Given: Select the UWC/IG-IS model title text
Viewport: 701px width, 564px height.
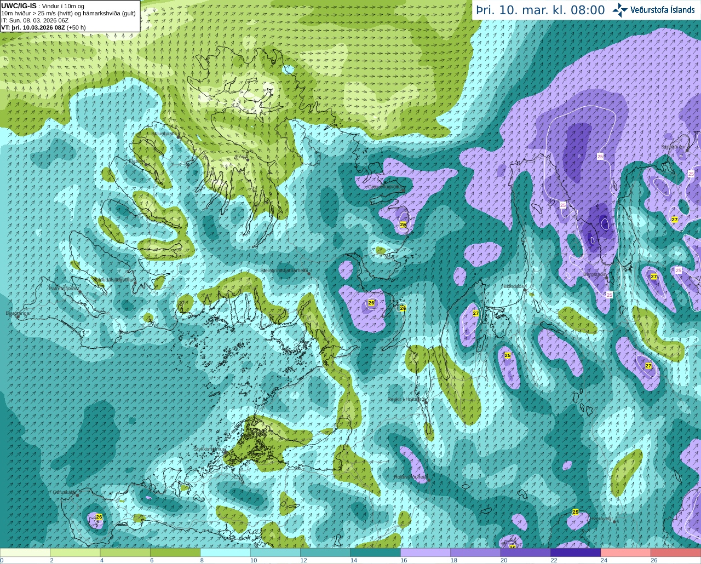Looking at the screenshot, I should coord(19,5).
